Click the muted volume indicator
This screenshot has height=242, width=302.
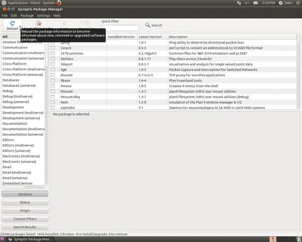[247, 3]
